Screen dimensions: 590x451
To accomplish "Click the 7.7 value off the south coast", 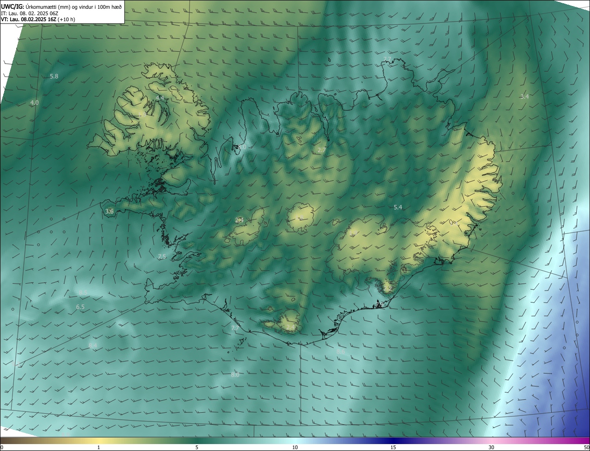I will point(235,328).
